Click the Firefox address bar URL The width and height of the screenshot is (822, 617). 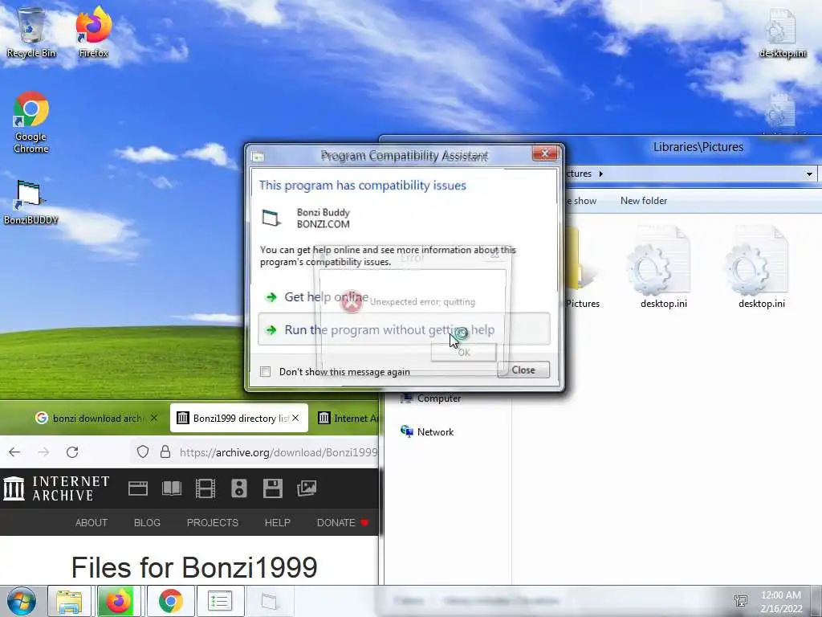point(279,452)
